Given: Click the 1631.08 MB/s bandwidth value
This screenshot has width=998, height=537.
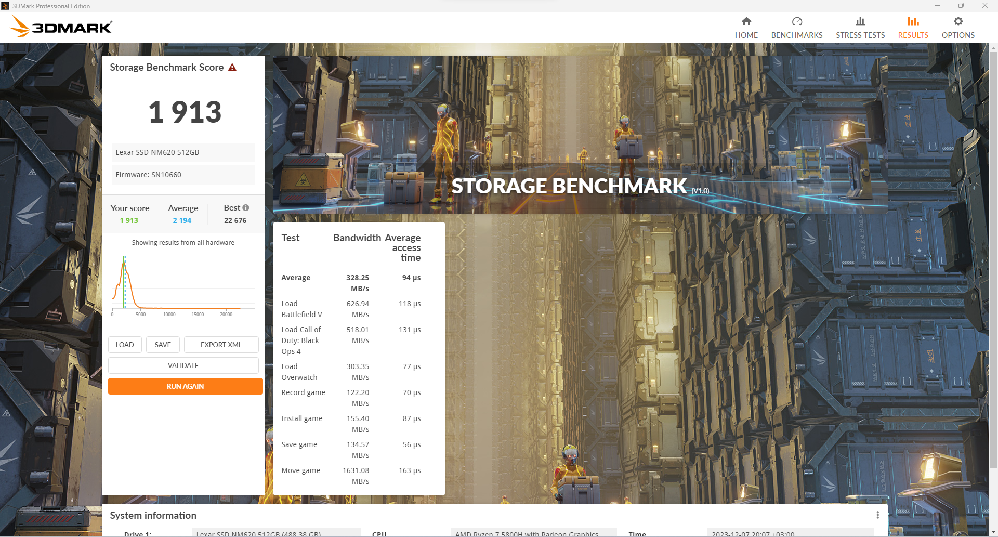Looking at the screenshot, I should point(356,476).
